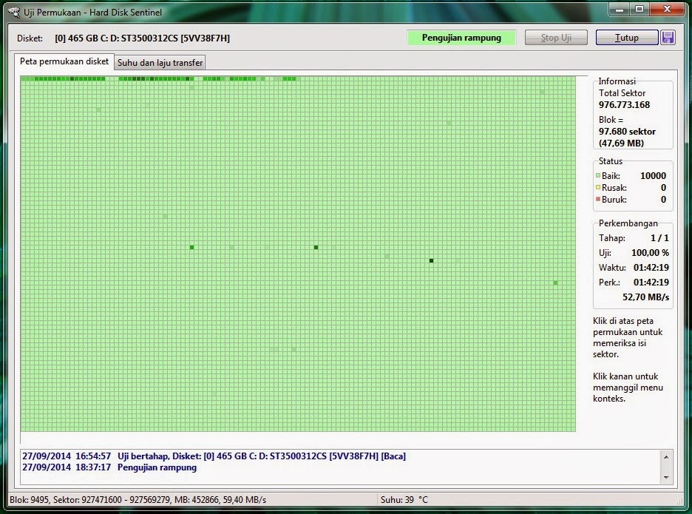This screenshot has height=514, width=692.
Task: Click the red Buruk legend swatch
Action: [x=598, y=199]
